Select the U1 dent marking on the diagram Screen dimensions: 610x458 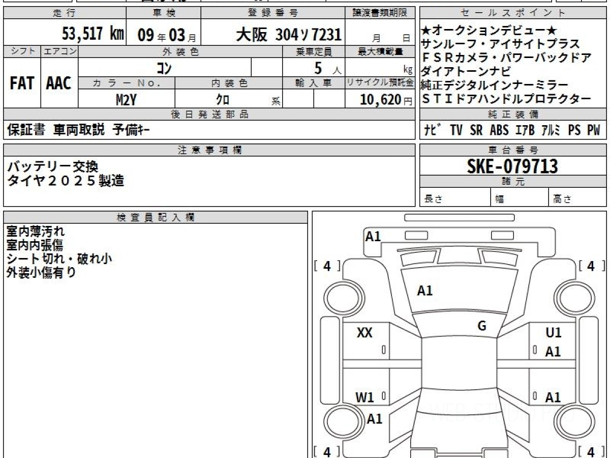coord(553,333)
